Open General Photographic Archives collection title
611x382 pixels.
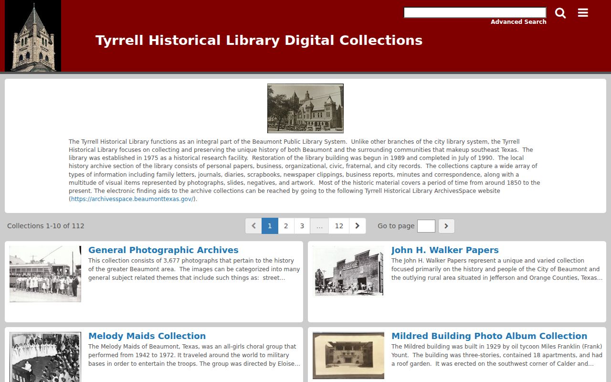(x=163, y=250)
